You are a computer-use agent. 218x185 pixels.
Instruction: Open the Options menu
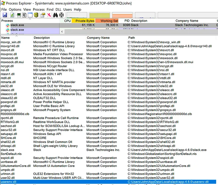(15, 9)
